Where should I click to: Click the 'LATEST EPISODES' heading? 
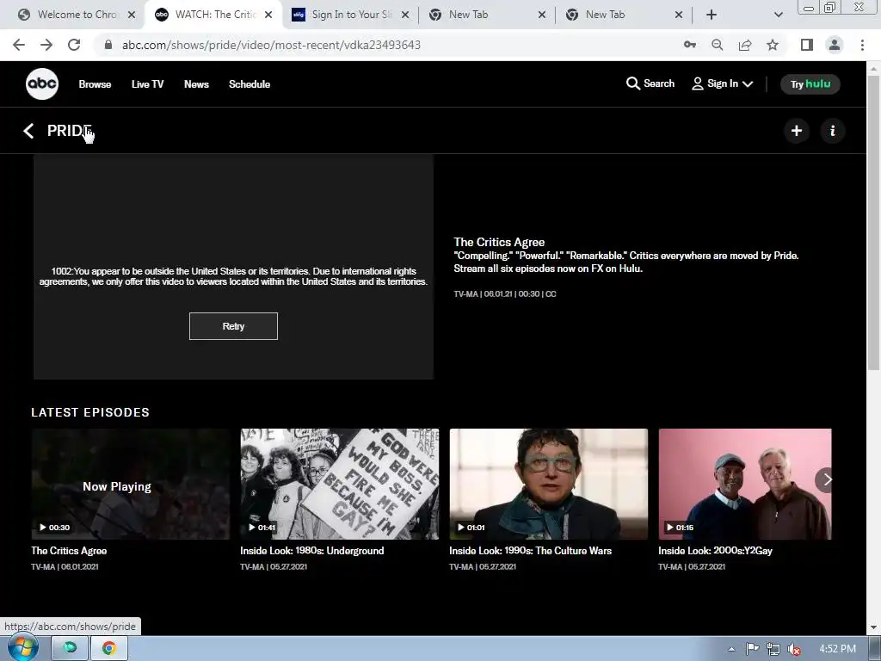[x=90, y=412]
